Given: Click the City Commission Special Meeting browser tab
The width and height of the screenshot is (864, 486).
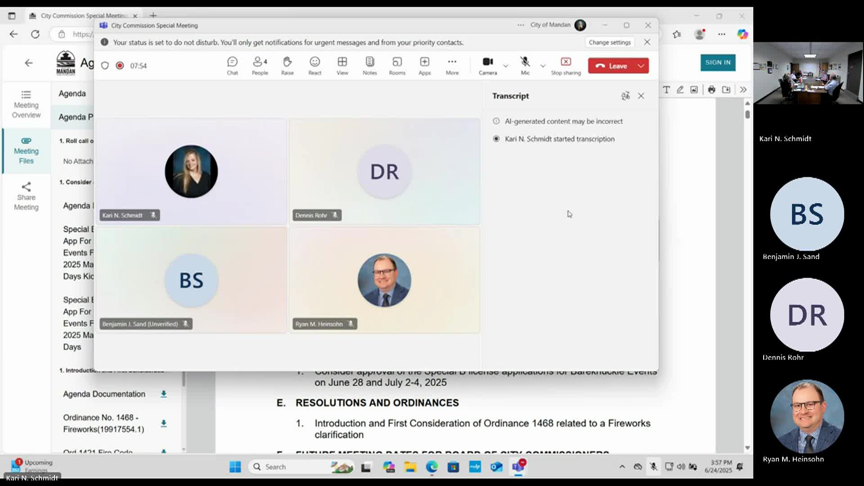Looking at the screenshot, I should point(83,16).
